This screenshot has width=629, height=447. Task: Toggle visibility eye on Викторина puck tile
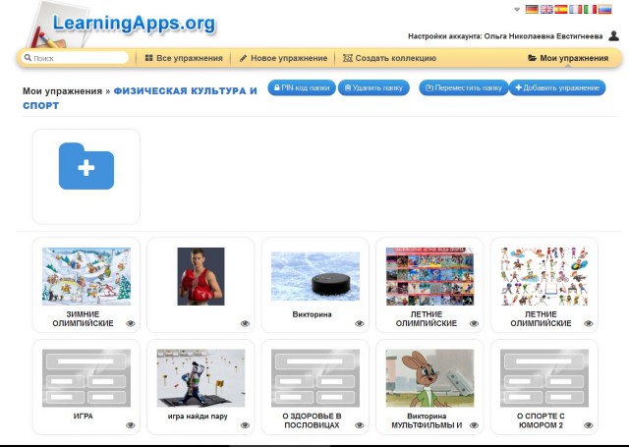pos(359,323)
